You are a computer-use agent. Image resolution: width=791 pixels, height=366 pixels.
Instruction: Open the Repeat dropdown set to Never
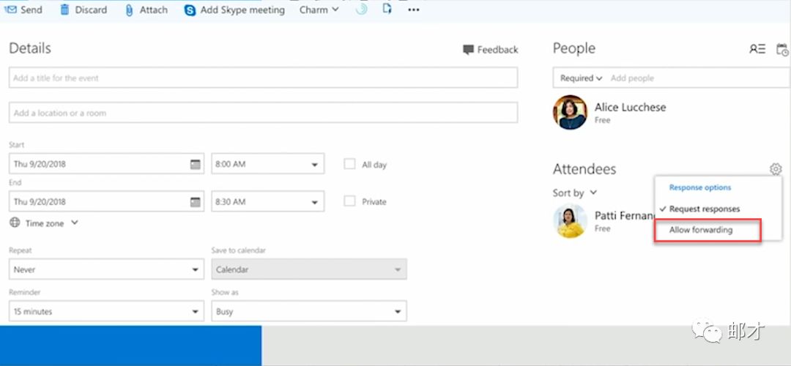tap(106, 269)
